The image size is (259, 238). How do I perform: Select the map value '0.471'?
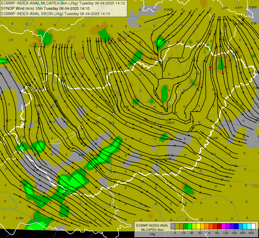pyautogui.click(x=239, y=8)
